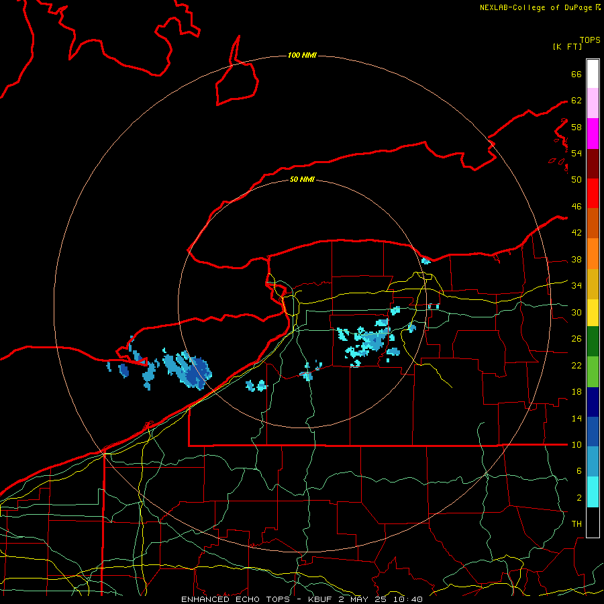Click the TOPS legend title
The width and height of the screenshot is (604, 604).
pyautogui.click(x=590, y=40)
